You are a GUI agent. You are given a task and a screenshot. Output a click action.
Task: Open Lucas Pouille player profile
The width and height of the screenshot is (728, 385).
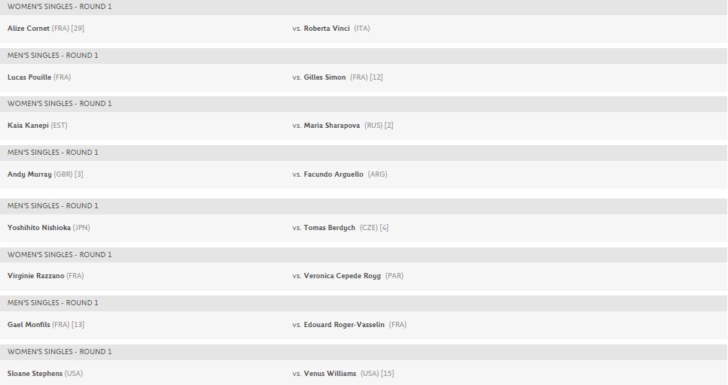point(29,77)
